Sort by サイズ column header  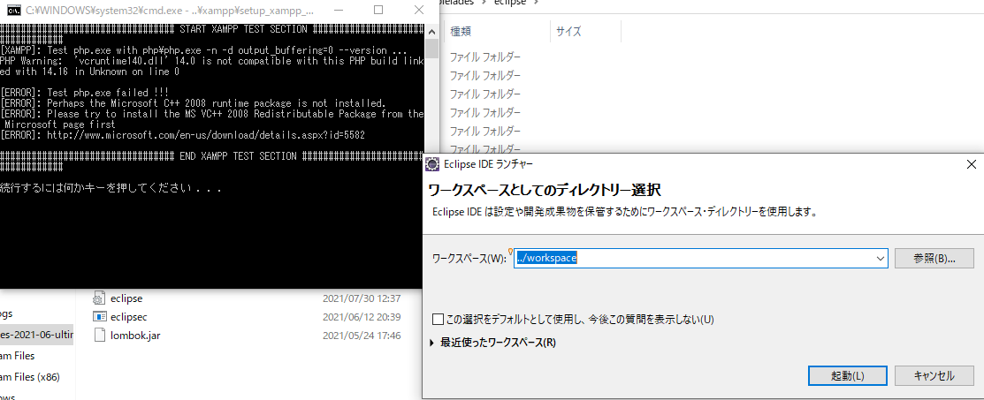click(x=568, y=32)
